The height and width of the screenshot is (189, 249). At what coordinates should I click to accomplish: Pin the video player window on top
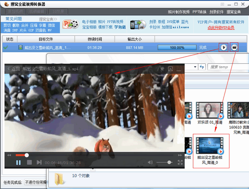pos(162,69)
